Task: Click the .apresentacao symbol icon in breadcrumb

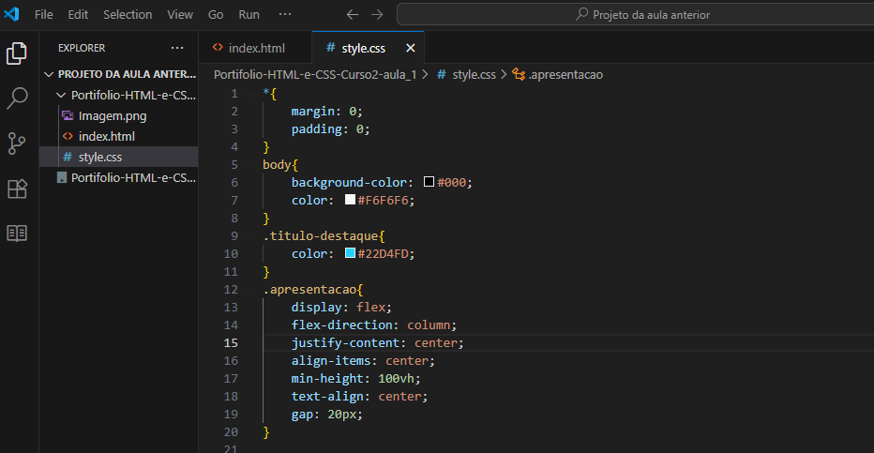Action: [519, 75]
